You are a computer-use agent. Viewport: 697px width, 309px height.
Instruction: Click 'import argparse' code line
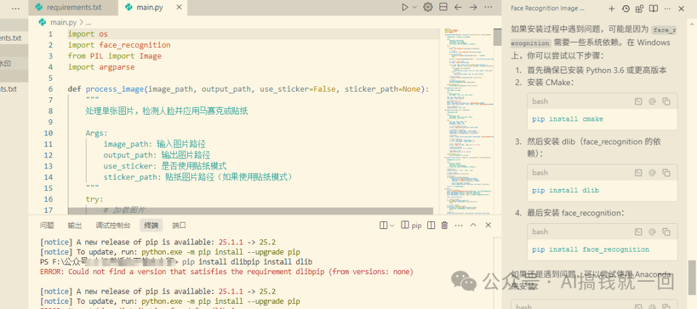(x=101, y=67)
